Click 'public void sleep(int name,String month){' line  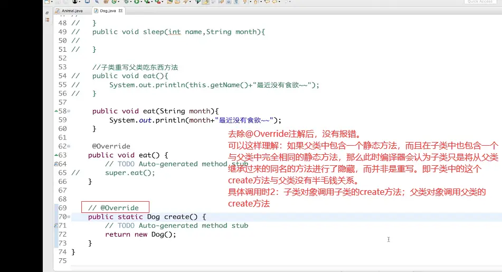pyautogui.click(x=178, y=32)
